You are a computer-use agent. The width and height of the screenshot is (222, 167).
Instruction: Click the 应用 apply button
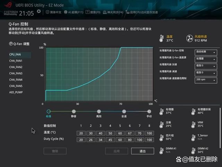coord(117,151)
